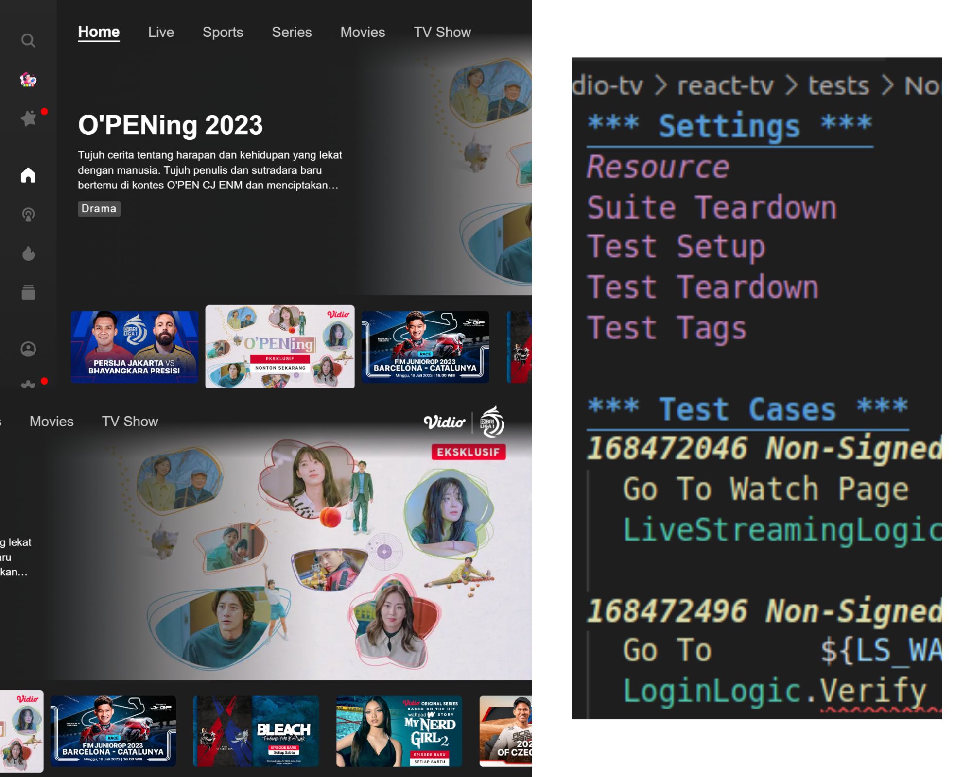Select the Movies tab in top navigation

click(x=363, y=32)
